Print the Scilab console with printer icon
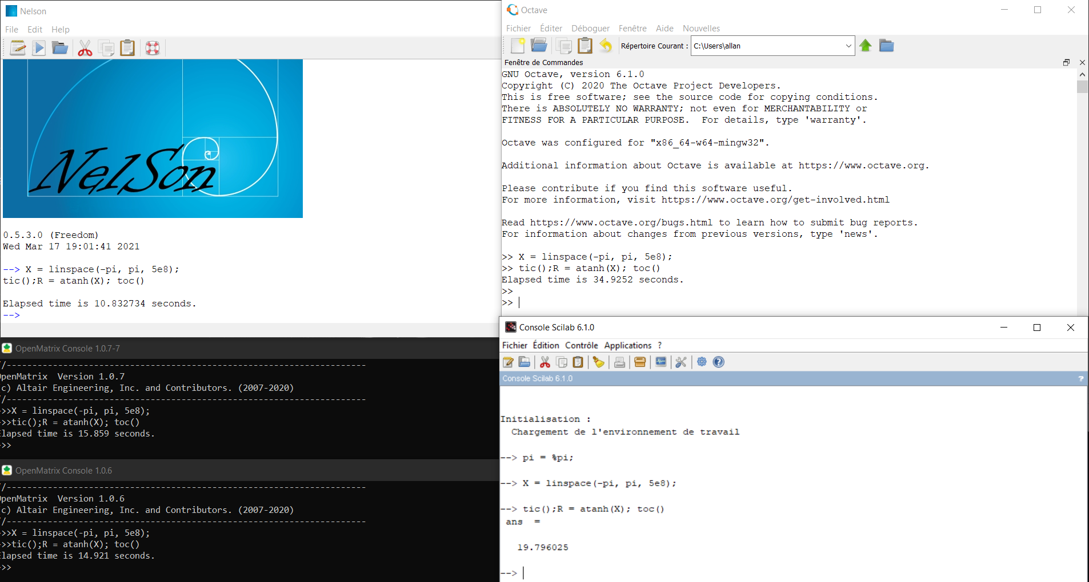 click(619, 362)
